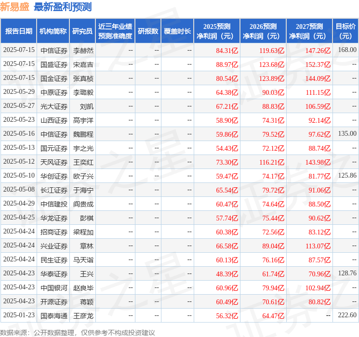This screenshot has width=359, height=337.
Task: Click institution 华泰证券
Action: 54,274
